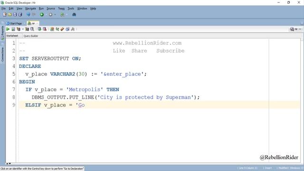Click the Open folder icon
Screen dimensions: 304x171
(x=10, y=15)
